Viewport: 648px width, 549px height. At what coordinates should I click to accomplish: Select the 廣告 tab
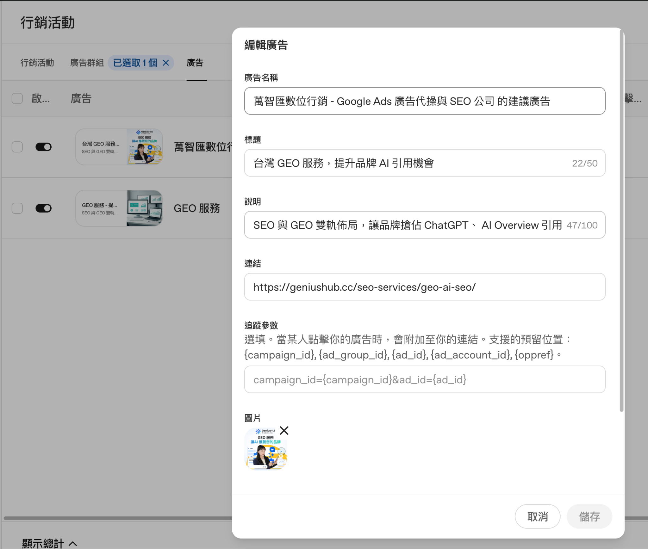point(195,63)
